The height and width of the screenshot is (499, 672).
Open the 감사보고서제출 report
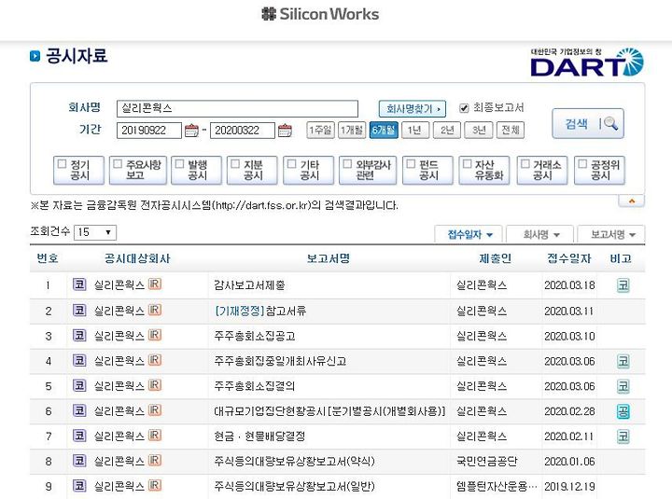(249, 285)
